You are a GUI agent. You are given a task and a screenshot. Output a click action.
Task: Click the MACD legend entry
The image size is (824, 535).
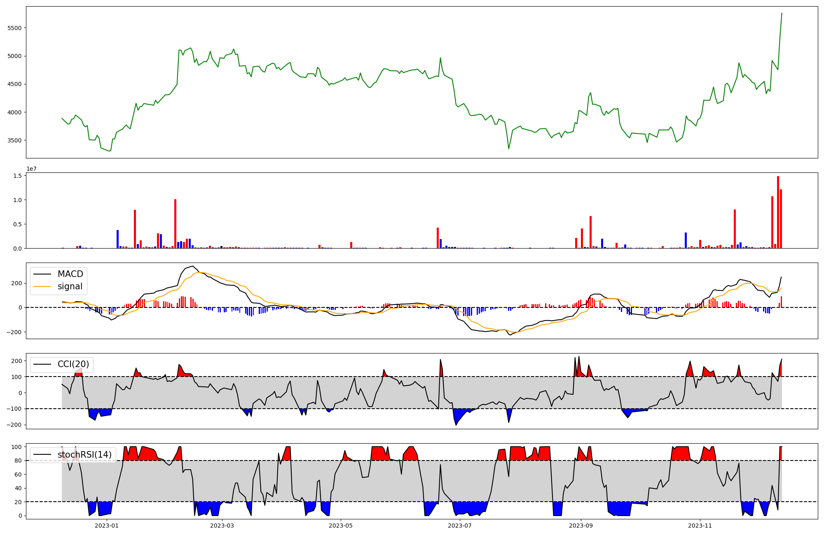tap(70, 274)
